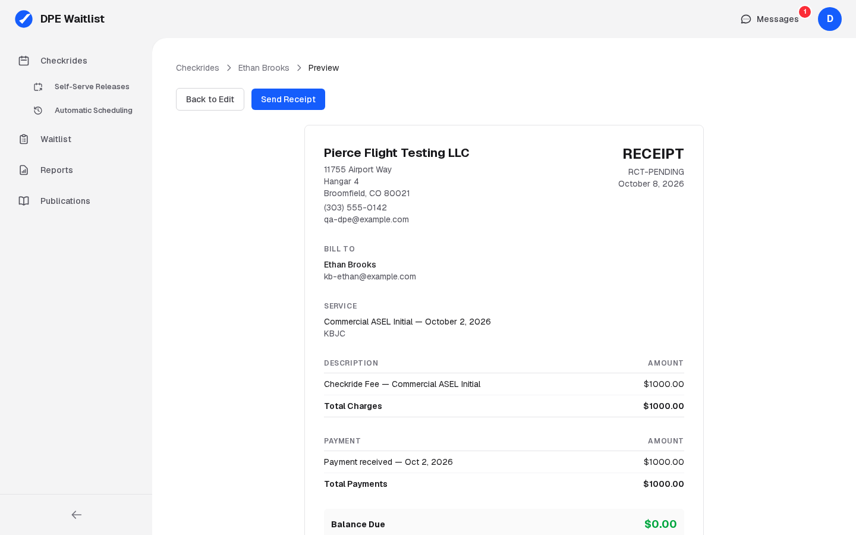This screenshot has width=856, height=535.
Task: Click the October 8, 2026 receipt date
Action: pyautogui.click(x=651, y=184)
